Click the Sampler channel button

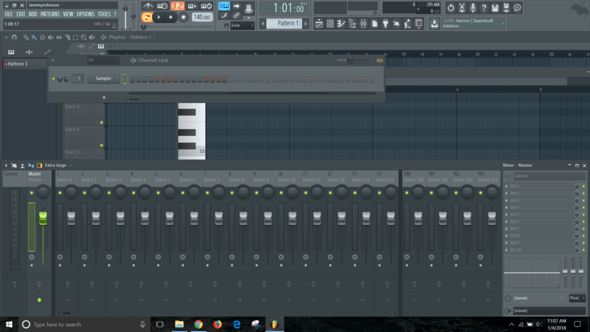click(x=104, y=78)
